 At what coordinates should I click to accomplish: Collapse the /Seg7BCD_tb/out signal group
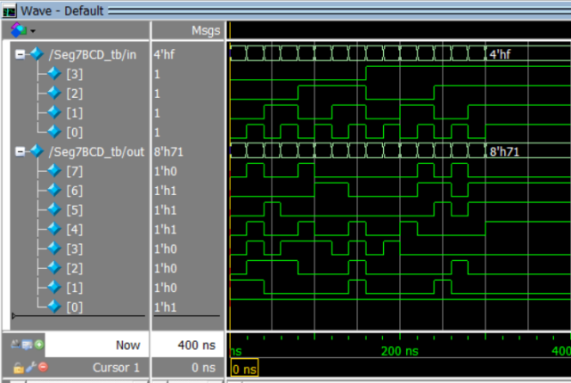coord(20,151)
